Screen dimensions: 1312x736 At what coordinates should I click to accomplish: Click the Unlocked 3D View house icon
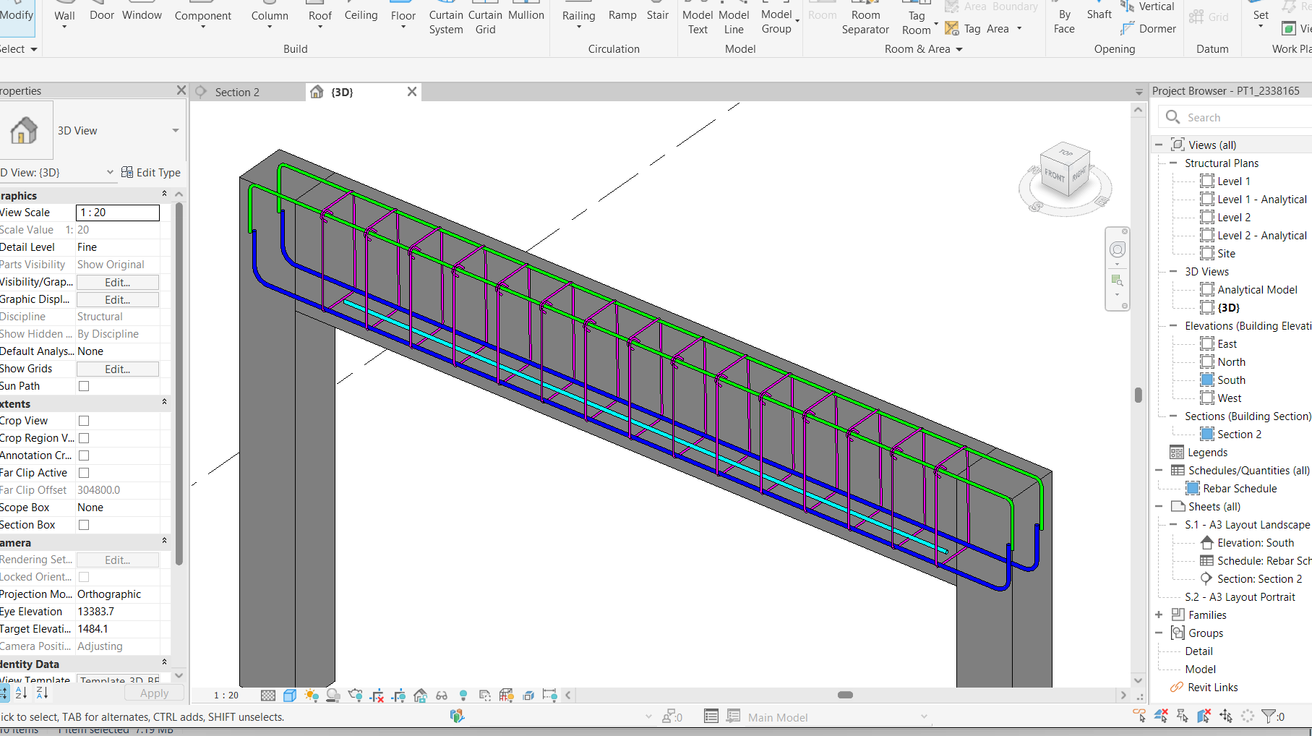coord(420,696)
